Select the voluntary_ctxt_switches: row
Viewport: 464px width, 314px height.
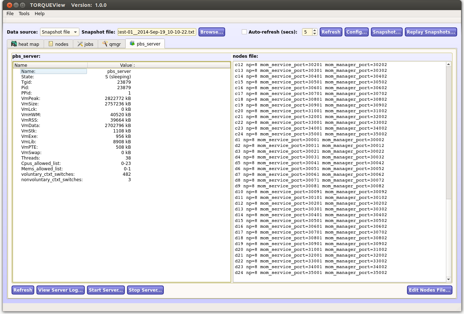122,174
